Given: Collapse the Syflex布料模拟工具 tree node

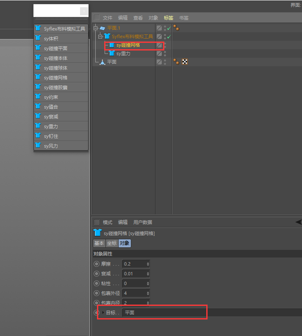Looking at the screenshot, I should click(100, 36).
